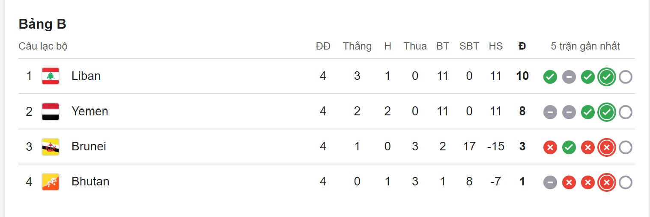Click the Thắng column header

click(357, 46)
